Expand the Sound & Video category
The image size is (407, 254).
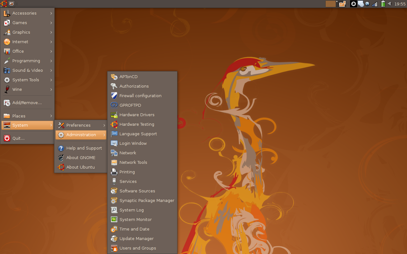tap(27, 70)
